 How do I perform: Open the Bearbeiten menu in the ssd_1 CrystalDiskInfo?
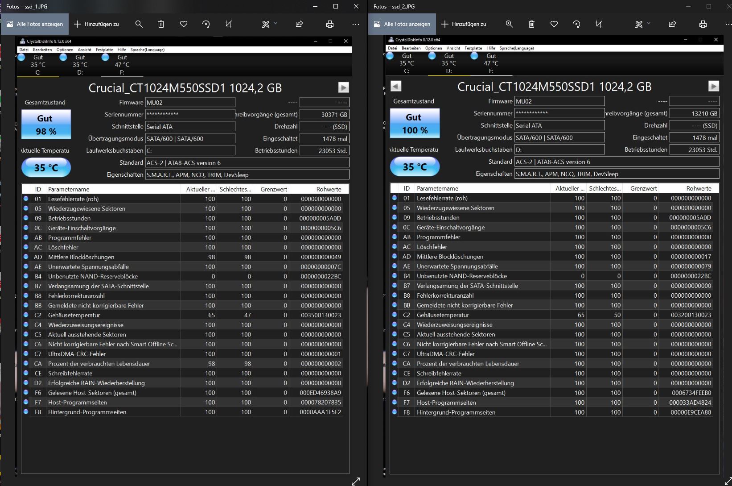42,50
